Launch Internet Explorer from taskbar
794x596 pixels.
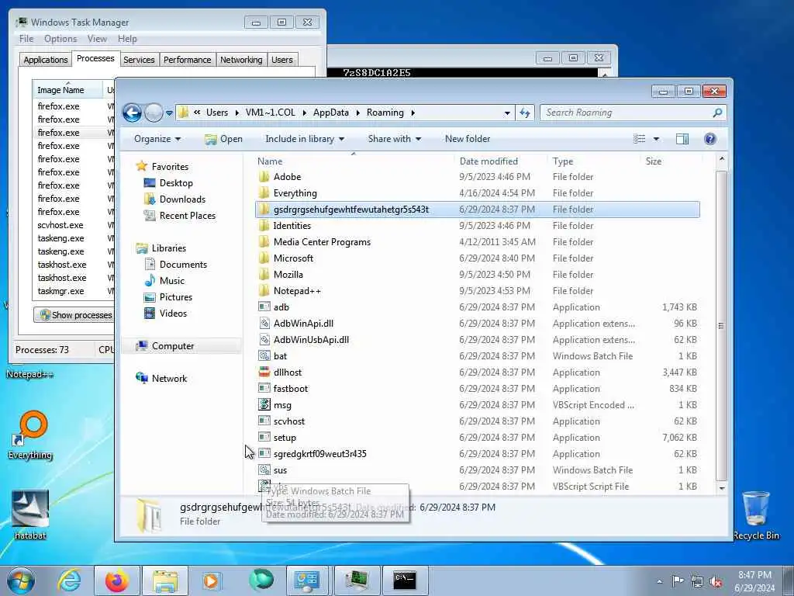[69, 580]
